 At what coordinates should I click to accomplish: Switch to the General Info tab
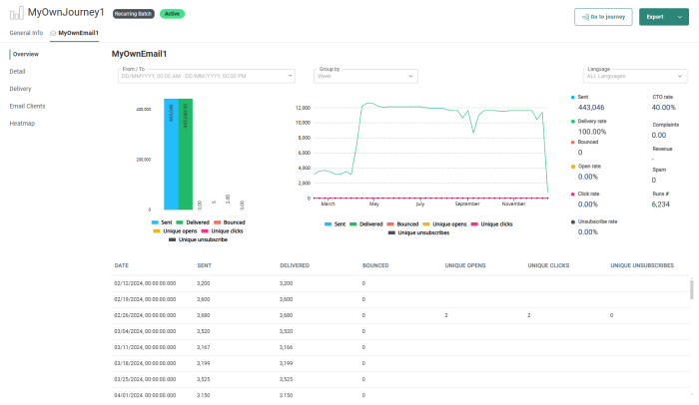pos(26,33)
